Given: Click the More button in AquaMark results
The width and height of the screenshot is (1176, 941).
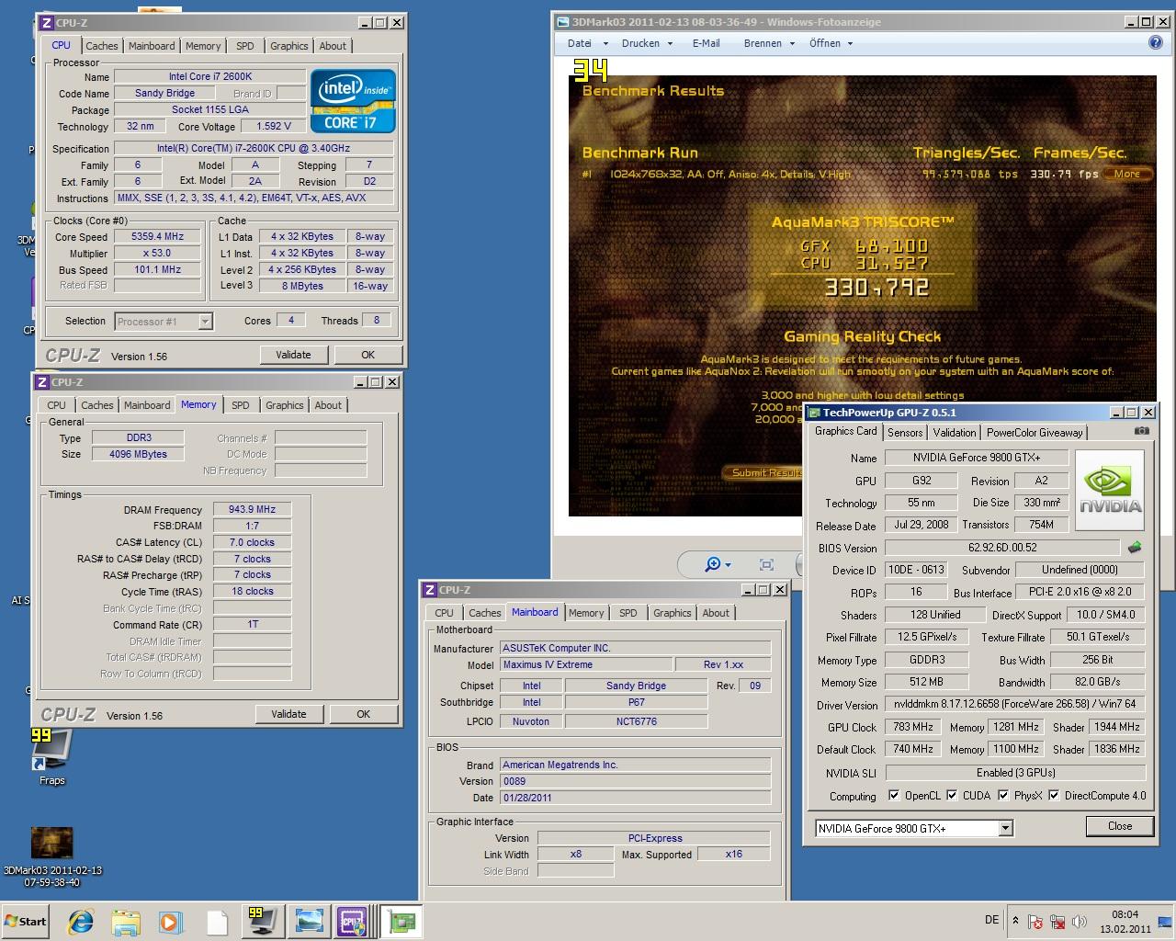Looking at the screenshot, I should coord(1127,174).
